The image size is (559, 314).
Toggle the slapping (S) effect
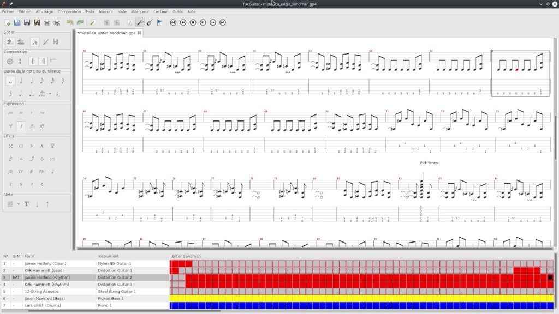[21, 184]
